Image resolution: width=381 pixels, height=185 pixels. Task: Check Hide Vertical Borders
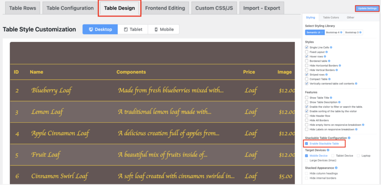(307, 70)
